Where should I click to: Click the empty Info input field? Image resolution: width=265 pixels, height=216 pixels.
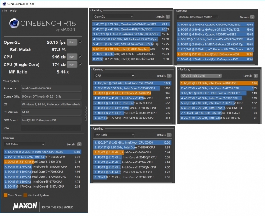pos(51,128)
